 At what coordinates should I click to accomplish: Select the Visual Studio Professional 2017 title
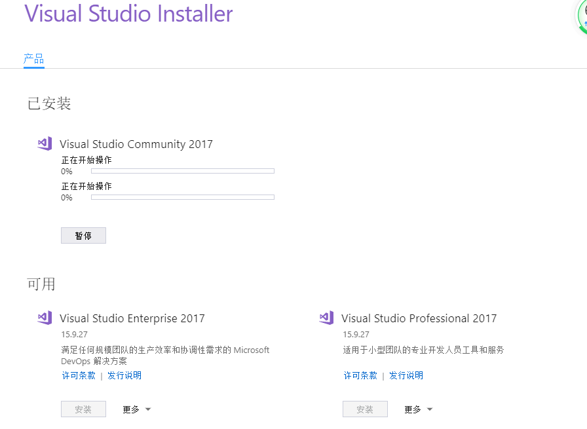[x=419, y=318]
